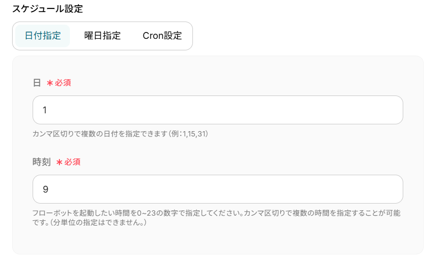Focus the 日 input field
This screenshot has height=266, width=439.
coord(218,110)
